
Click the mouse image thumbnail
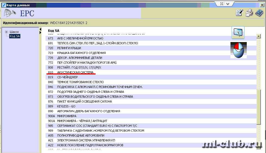239,50
